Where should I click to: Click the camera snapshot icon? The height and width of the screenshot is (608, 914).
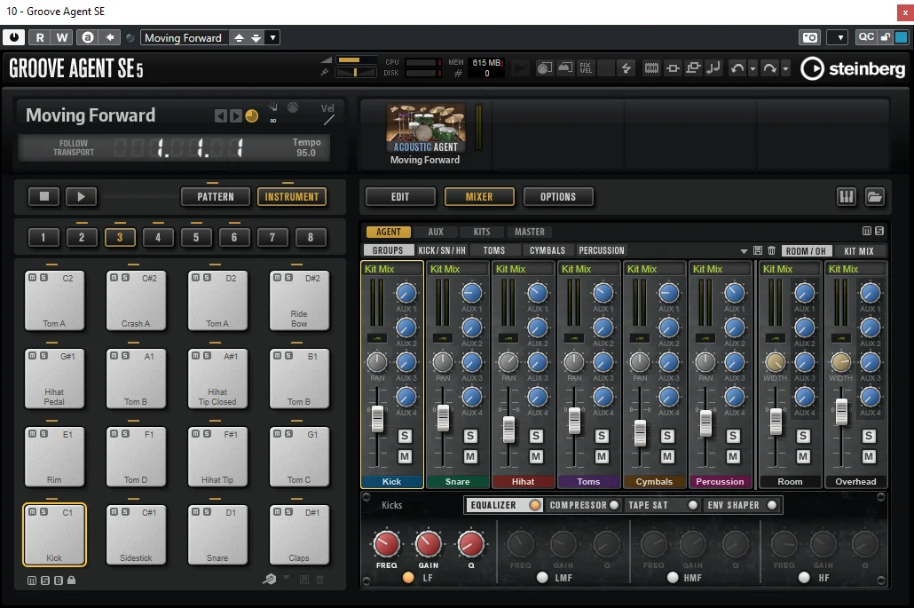(809, 37)
